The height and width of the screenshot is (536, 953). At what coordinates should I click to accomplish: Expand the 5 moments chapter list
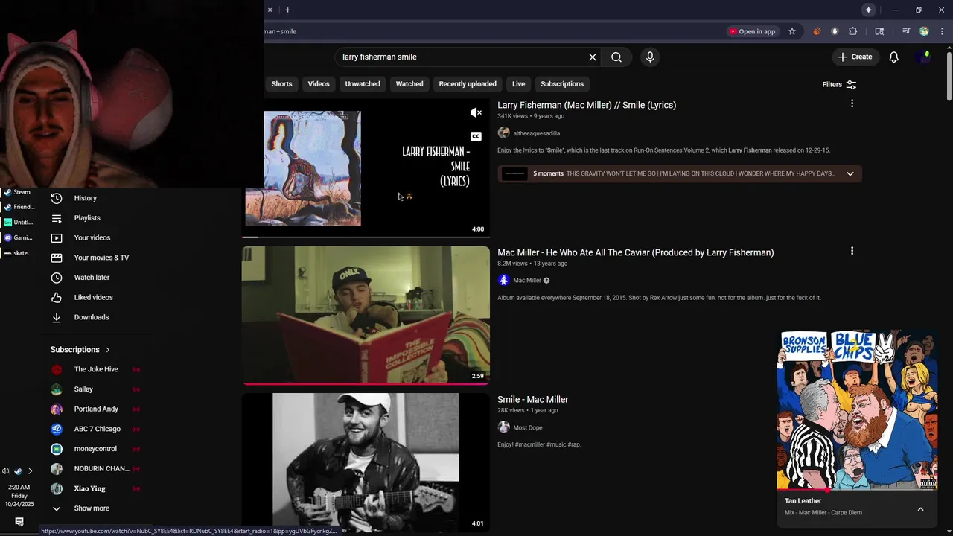tap(850, 174)
